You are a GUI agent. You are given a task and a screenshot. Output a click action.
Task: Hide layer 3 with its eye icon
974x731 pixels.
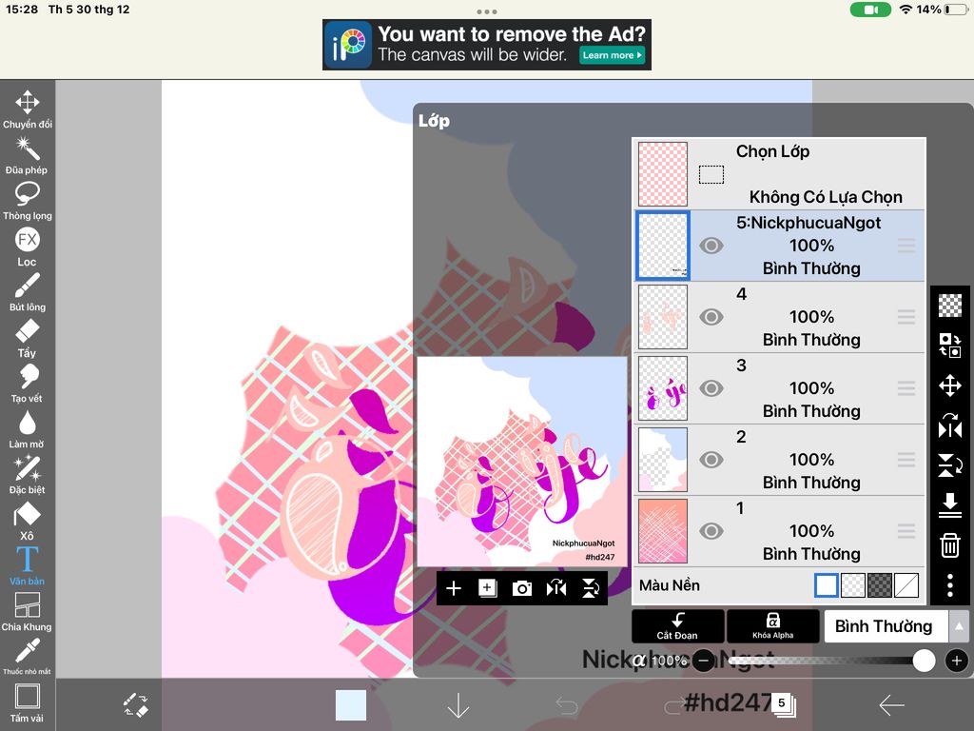coord(711,388)
